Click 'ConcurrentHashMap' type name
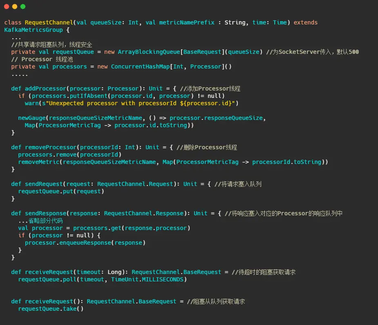Screen dimensions: 378x325 pyautogui.click(x=140, y=66)
